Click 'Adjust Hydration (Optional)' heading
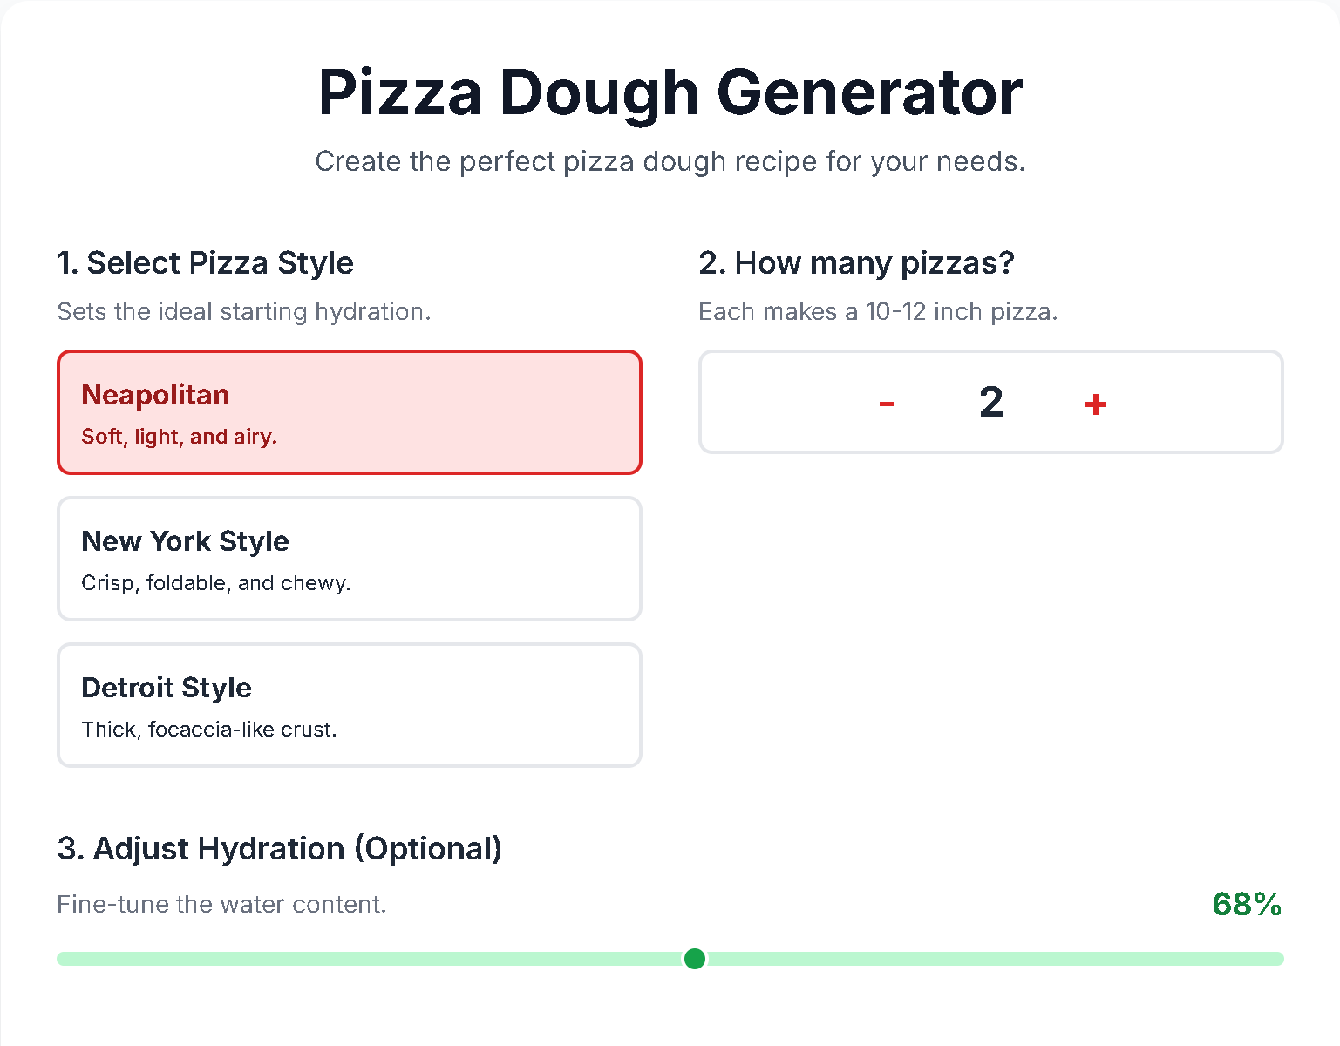Image resolution: width=1340 pixels, height=1046 pixels. pyautogui.click(x=280, y=848)
